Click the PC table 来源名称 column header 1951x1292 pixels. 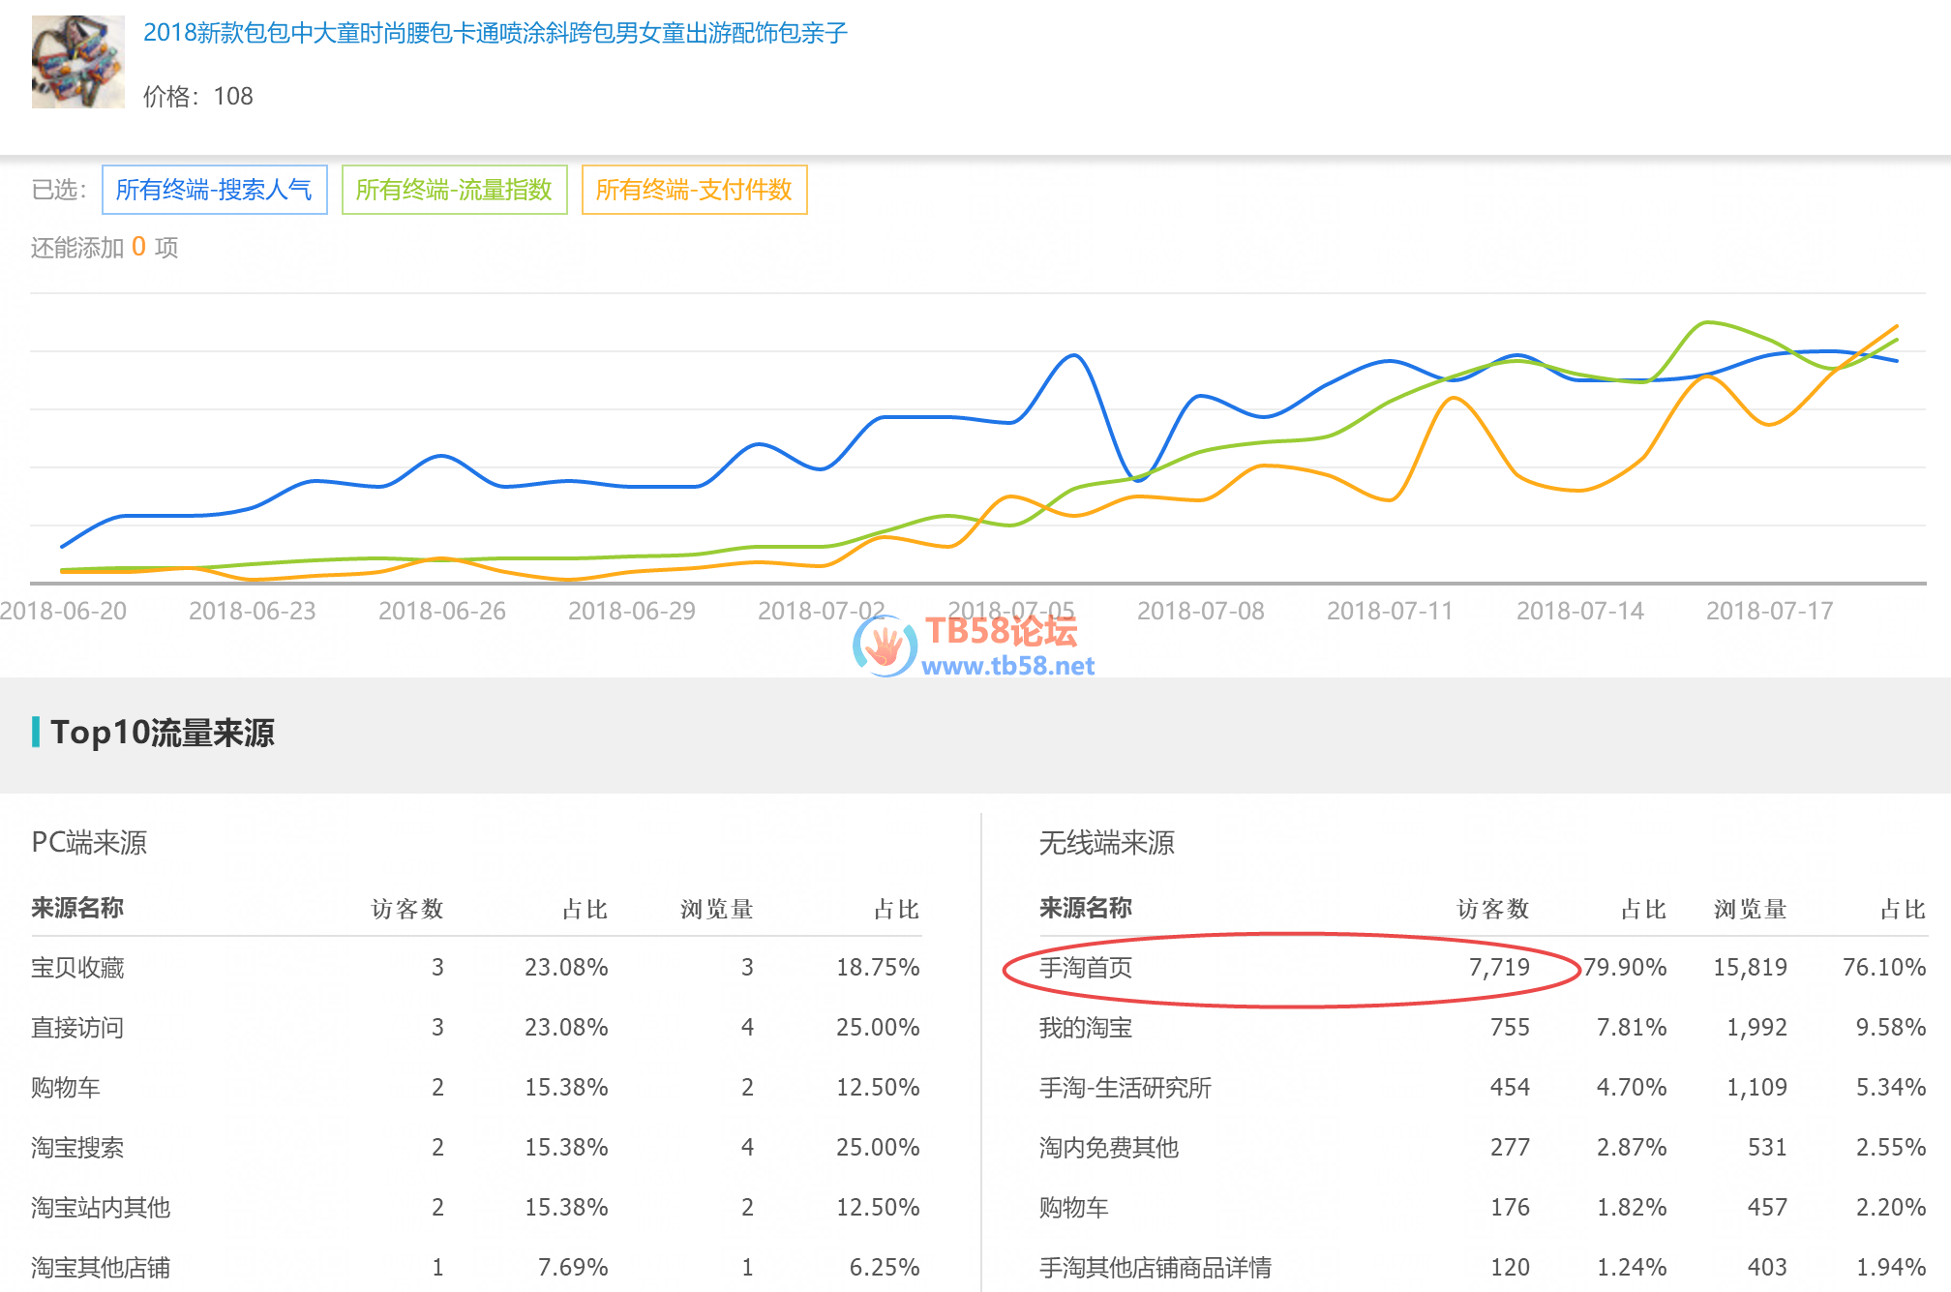(x=77, y=909)
